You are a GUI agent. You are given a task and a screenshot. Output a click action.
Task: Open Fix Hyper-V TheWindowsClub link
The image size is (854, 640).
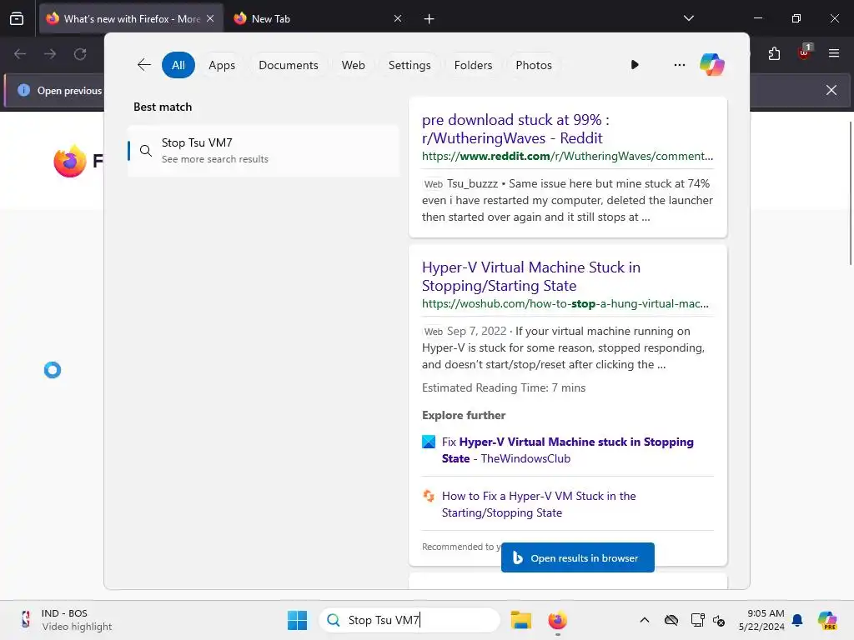tap(567, 450)
